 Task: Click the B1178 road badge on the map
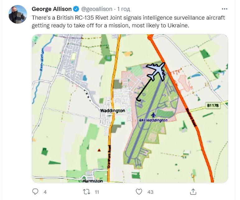click(213, 106)
